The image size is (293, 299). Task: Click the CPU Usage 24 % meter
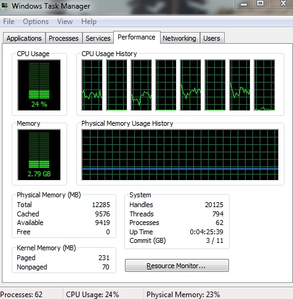(39, 85)
